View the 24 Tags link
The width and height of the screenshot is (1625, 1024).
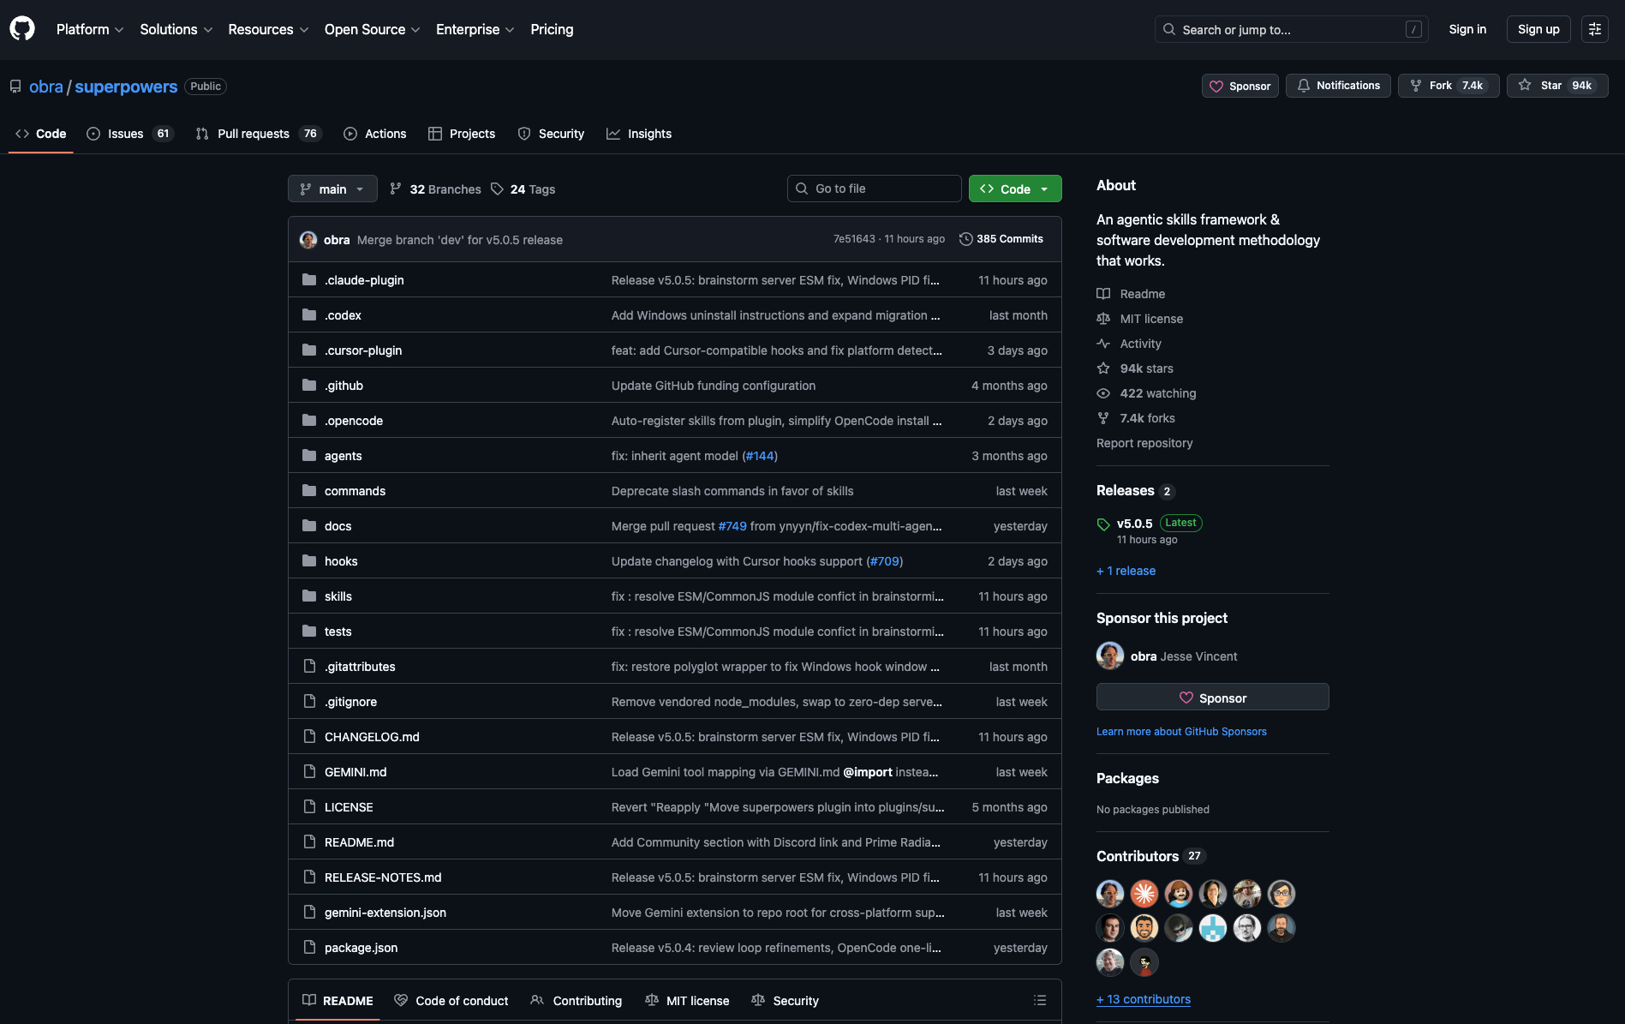click(x=523, y=189)
